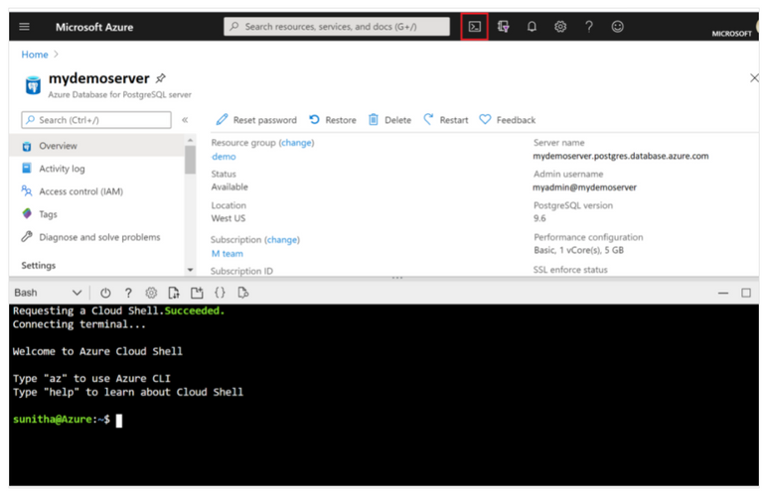Screen dimensions: 763x491
Task: Open the Directory and subscription filter icon
Action: [503, 27]
